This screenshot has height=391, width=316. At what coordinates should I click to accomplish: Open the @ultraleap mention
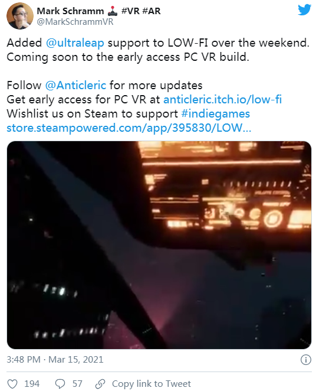[x=75, y=43]
